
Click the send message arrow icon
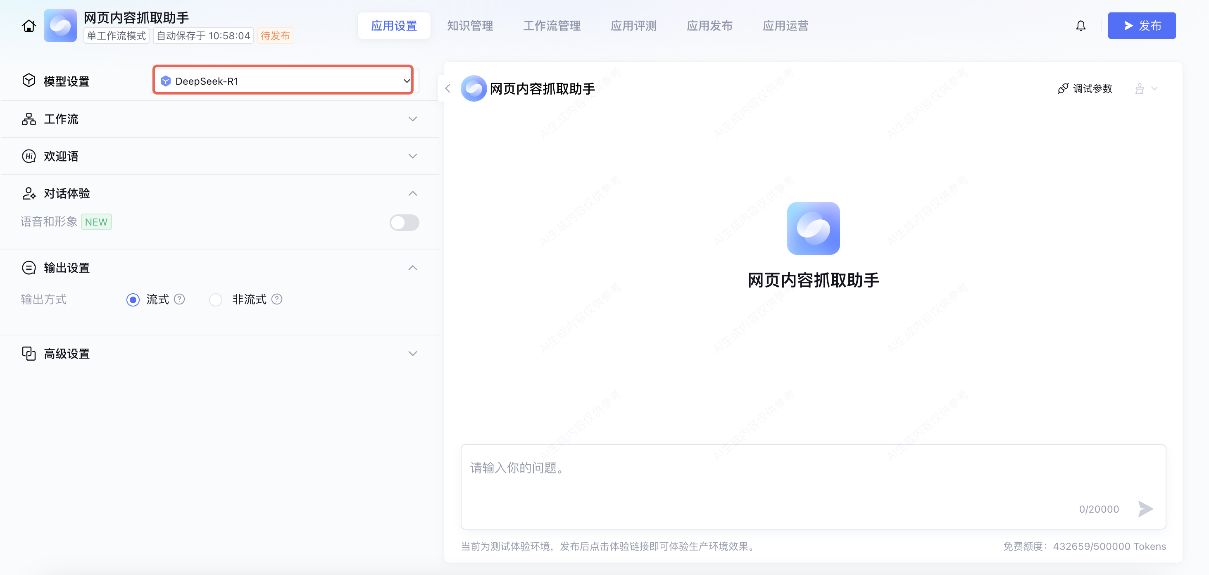[1145, 508]
